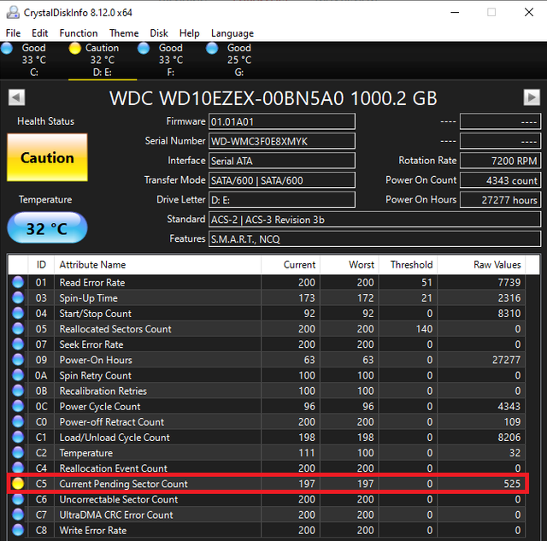Viewport: 547px width, 541px height.
Task: Go to next disk with right arrow
Action: click(532, 97)
